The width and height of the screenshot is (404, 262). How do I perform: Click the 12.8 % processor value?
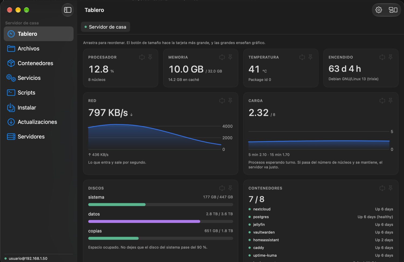click(101, 69)
